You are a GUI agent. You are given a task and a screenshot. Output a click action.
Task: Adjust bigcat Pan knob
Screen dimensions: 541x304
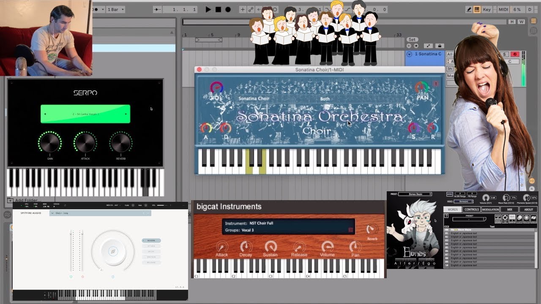355,247
